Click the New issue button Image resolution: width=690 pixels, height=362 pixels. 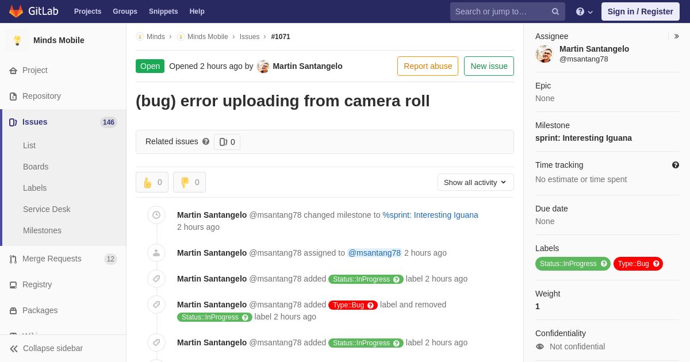(x=489, y=66)
